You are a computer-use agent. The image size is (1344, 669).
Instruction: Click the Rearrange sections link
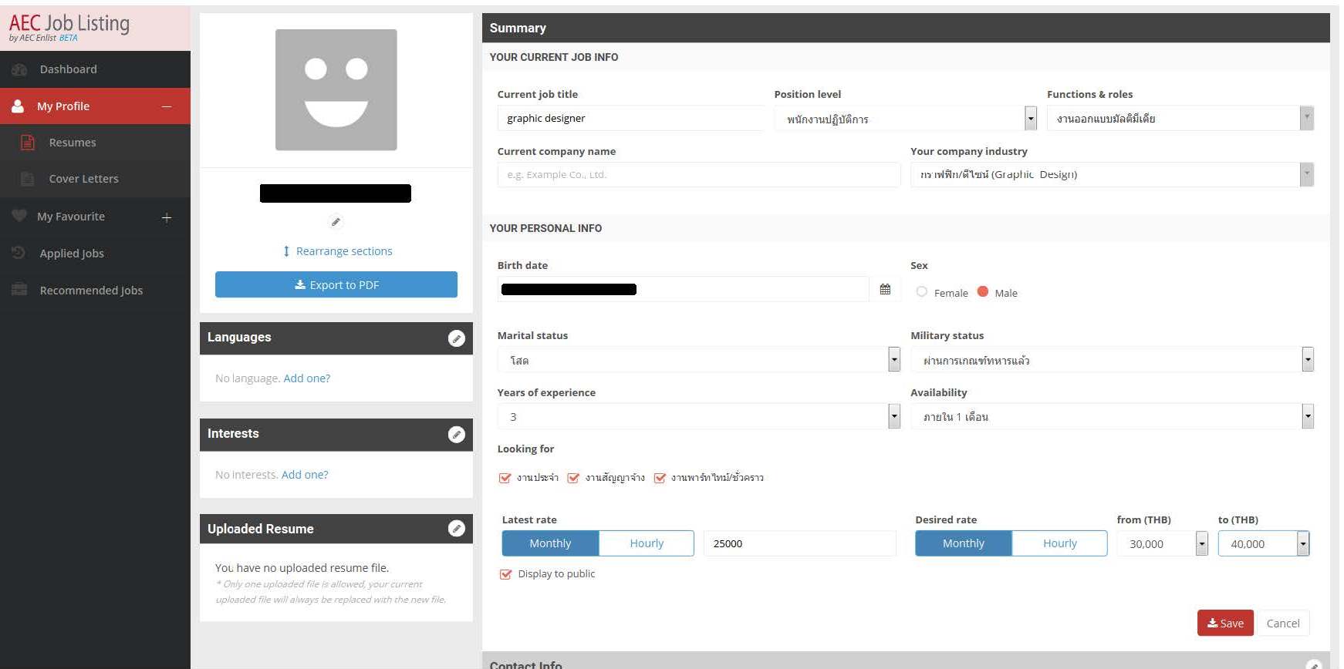pos(338,251)
